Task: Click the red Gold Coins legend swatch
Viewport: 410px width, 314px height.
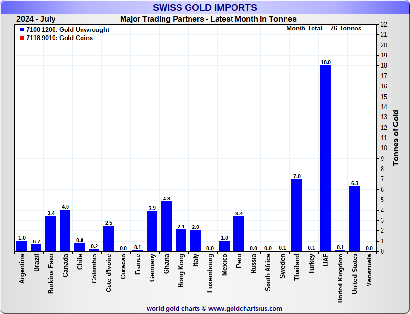Action: [22, 38]
